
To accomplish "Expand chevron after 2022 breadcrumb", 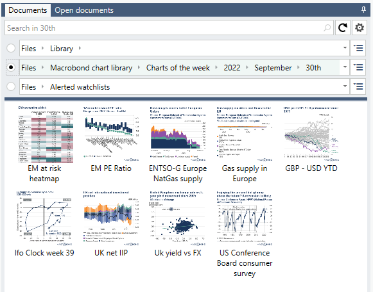I will (247, 67).
